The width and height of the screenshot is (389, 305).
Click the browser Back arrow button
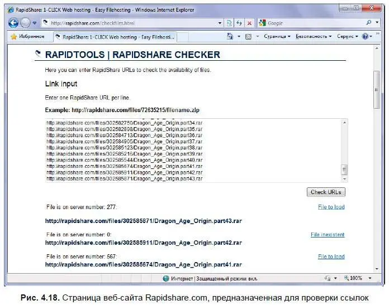[x=13, y=23]
